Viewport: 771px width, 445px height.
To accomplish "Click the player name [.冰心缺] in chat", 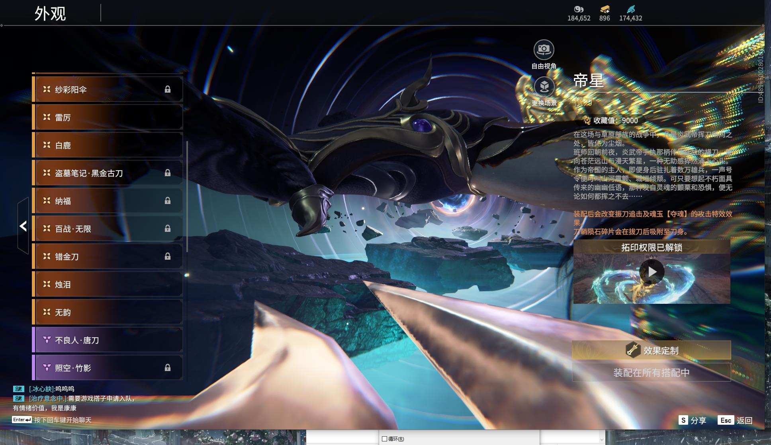I will pos(42,389).
